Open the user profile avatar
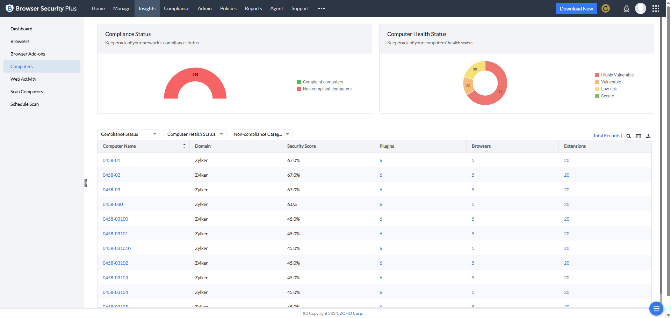Image resolution: width=671 pixels, height=318 pixels. tap(640, 8)
